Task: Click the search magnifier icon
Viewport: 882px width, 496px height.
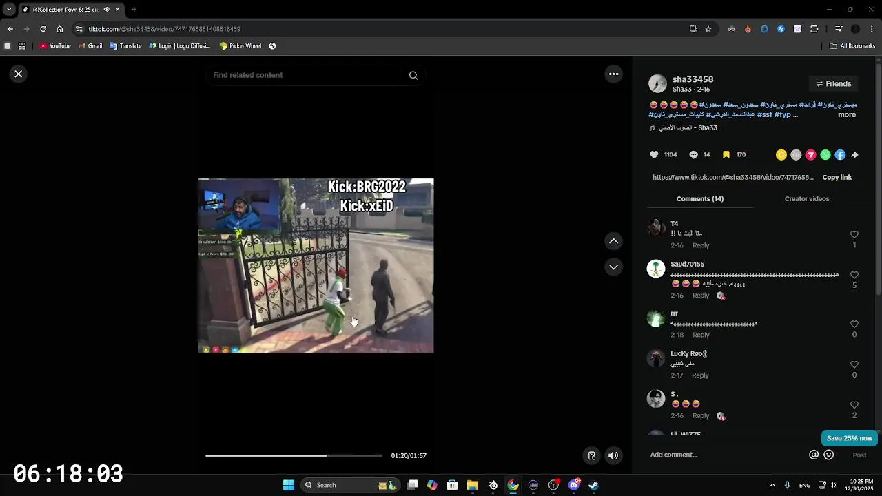Action: point(413,75)
